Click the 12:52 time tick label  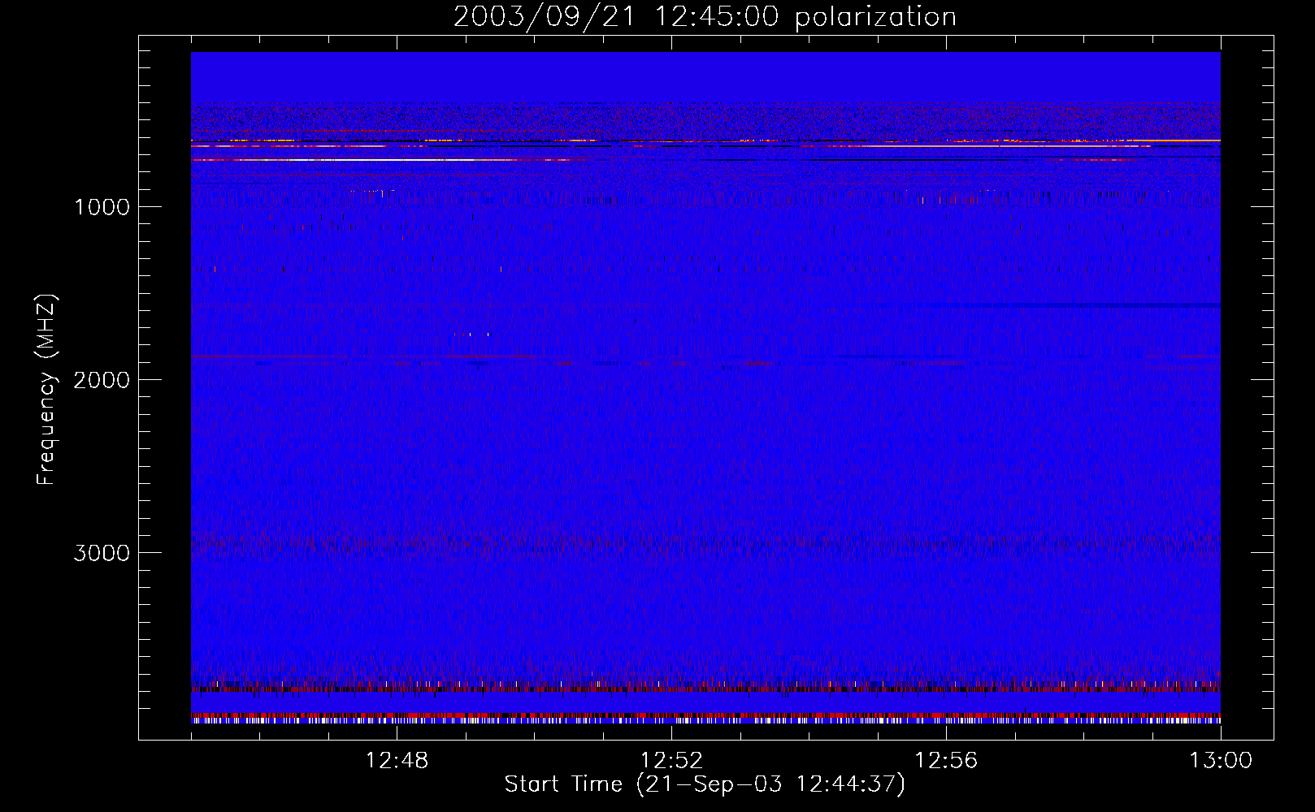tap(671, 761)
